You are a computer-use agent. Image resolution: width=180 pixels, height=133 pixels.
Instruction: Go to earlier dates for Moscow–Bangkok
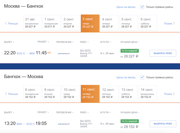tap(11, 23)
